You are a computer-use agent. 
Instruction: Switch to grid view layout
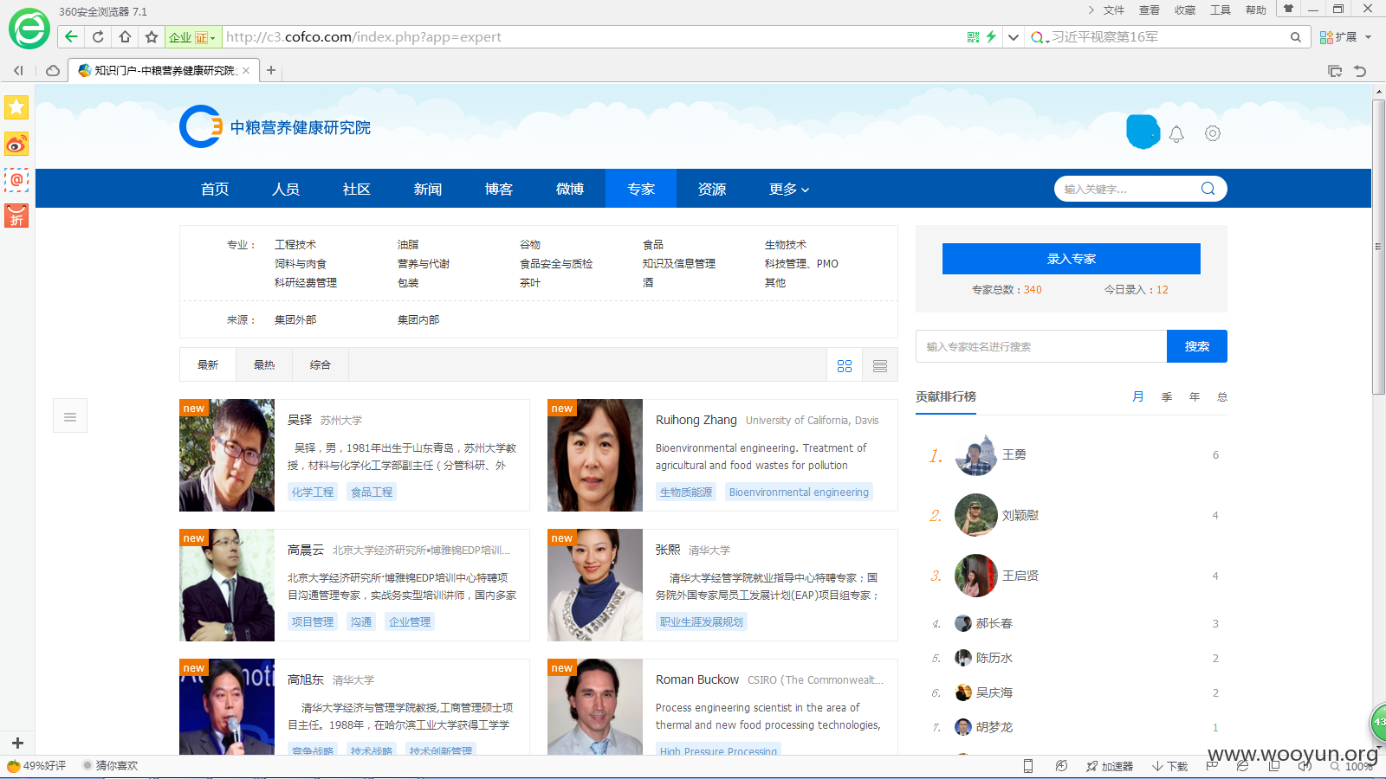pos(845,365)
